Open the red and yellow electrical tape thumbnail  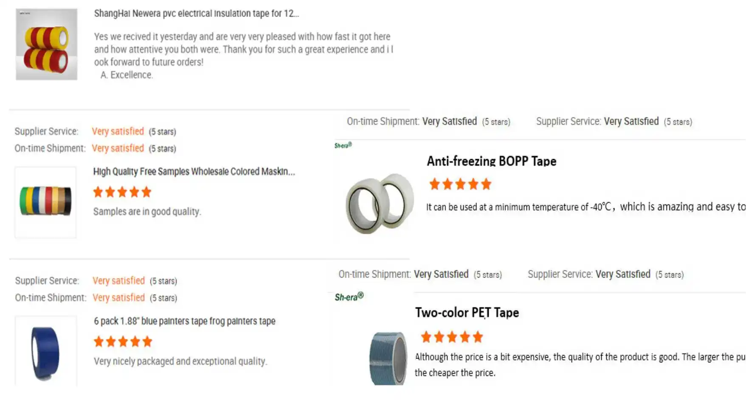(47, 44)
